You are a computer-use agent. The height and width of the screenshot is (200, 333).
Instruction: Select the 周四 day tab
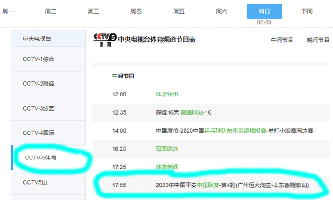coord(136,11)
